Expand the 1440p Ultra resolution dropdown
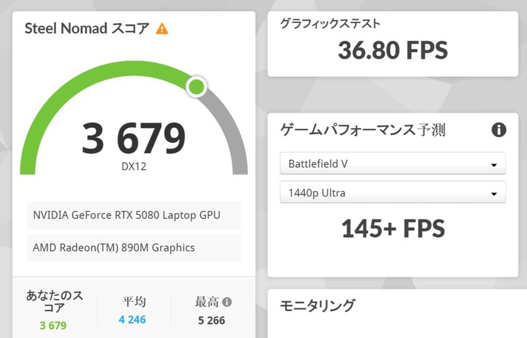This screenshot has width=527, height=338. [x=393, y=192]
